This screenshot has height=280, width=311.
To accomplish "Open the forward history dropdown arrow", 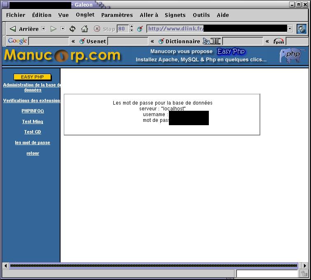I will click(63, 29).
